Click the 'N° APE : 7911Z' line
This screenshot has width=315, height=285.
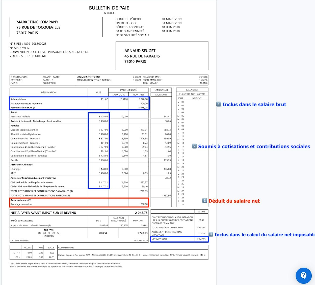(x=20, y=48)
